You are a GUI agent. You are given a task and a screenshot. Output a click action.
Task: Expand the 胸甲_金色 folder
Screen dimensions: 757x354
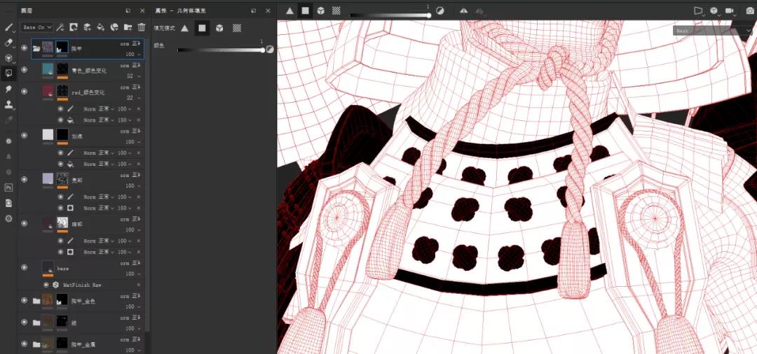36,301
